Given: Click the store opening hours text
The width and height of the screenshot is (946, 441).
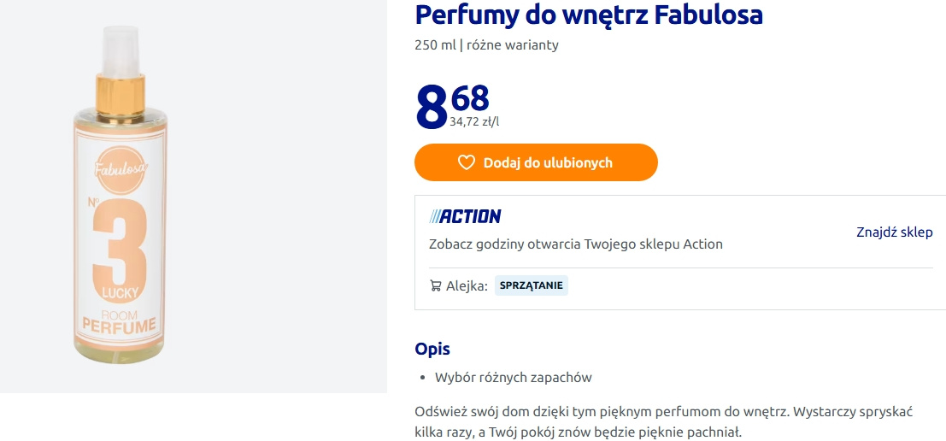Looking at the screenshot, I should [575, 244].
